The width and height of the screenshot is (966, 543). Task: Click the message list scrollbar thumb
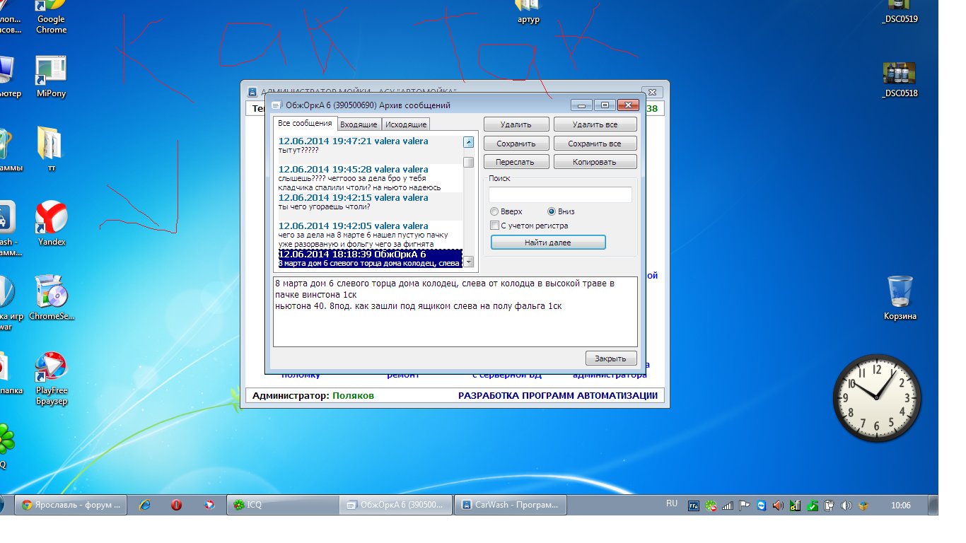(x=468, y=163)
